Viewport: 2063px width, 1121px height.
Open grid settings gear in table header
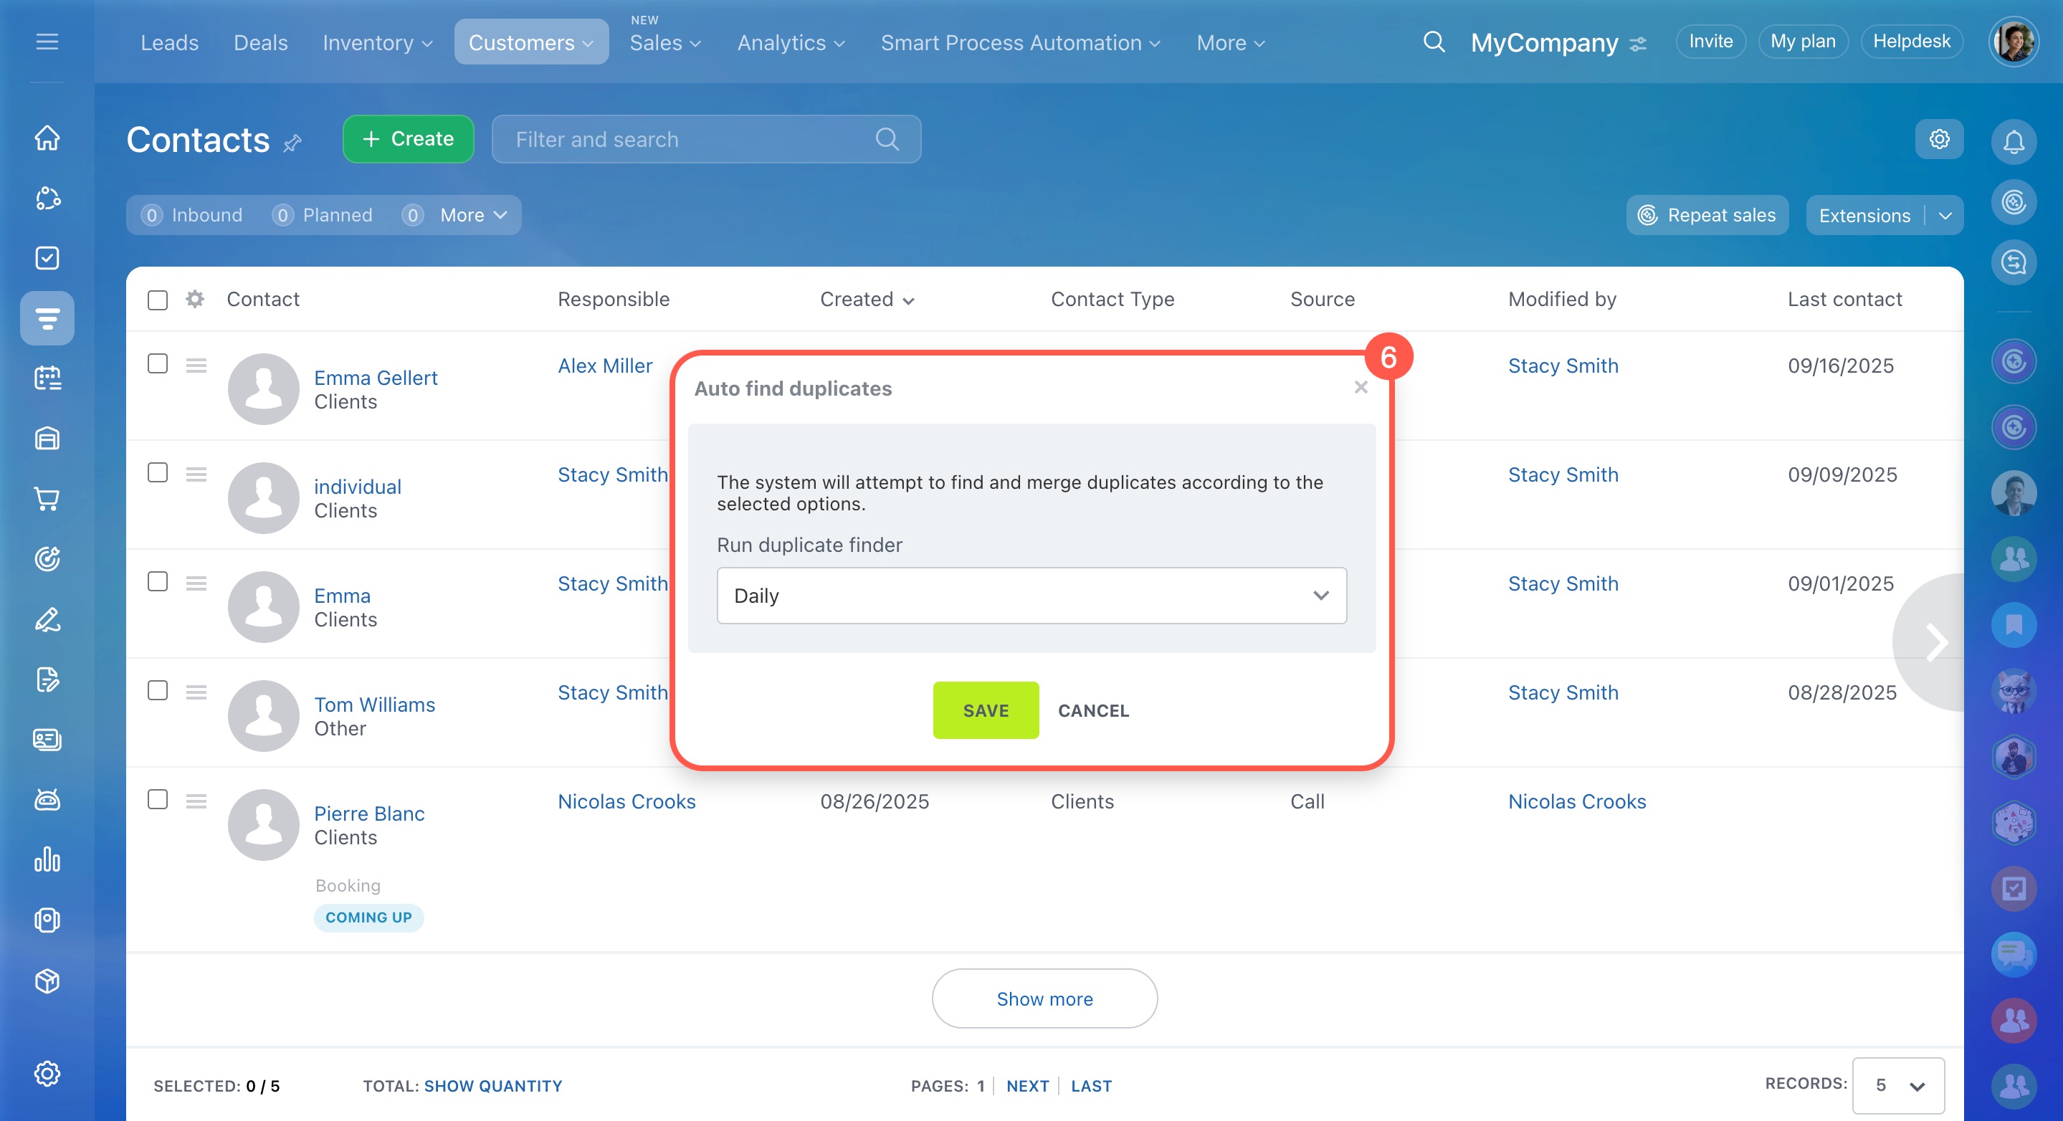[194, 299]
